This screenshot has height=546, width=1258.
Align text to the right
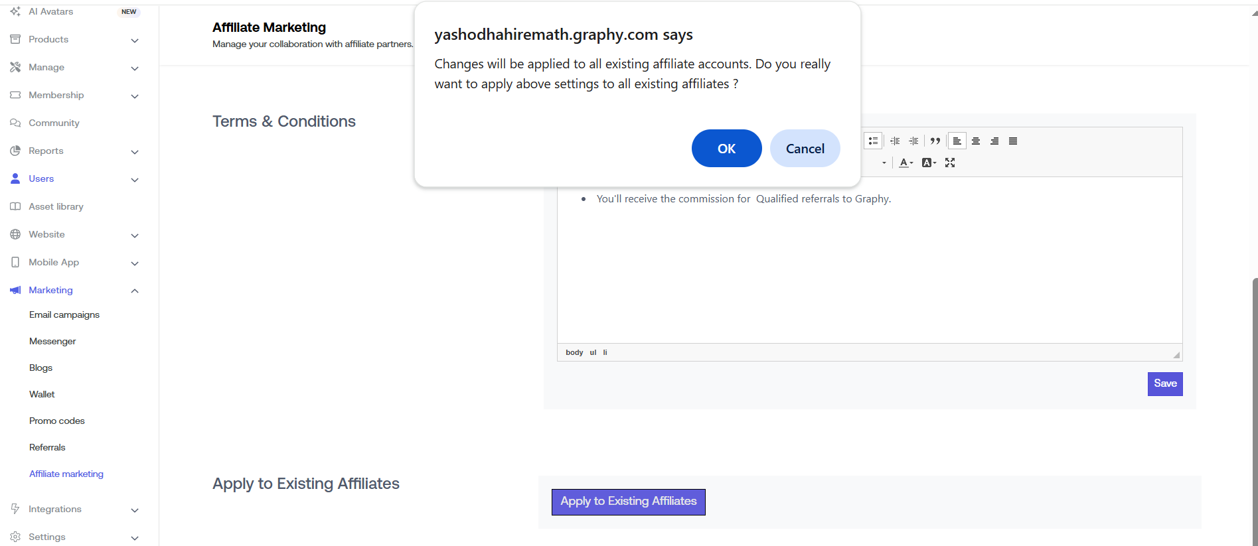994,141
